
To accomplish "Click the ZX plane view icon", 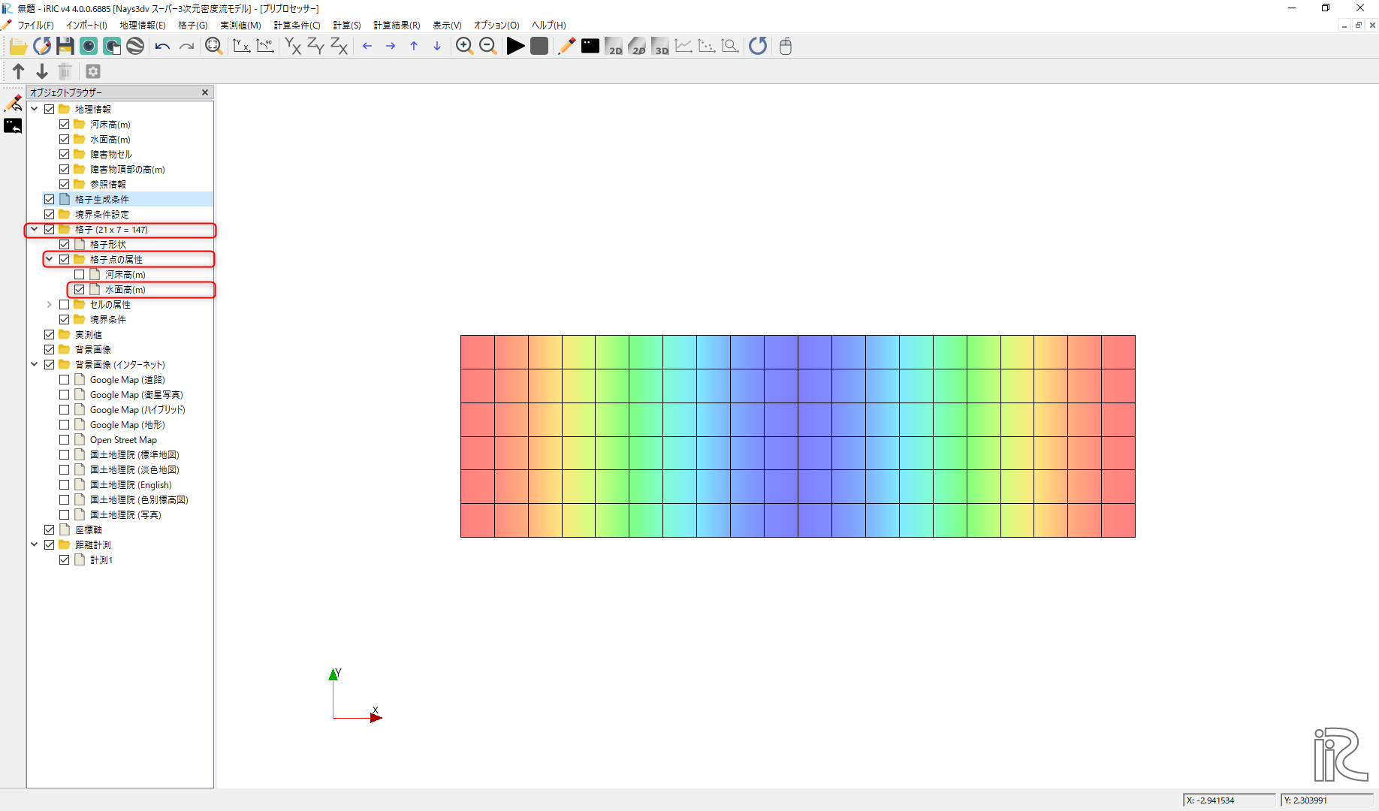I will 339,47.
